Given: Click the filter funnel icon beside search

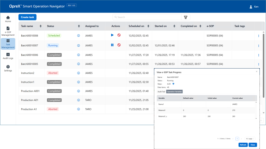Looking at the screenshot, I should pos(186,17).
